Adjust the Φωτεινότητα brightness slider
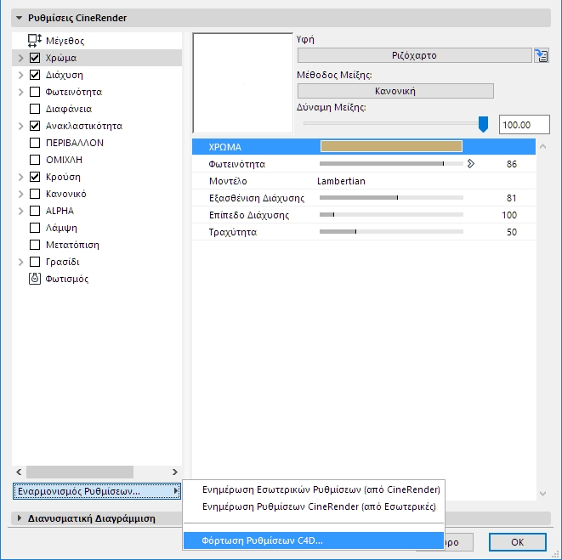This screenshot has width=562, height=560. 391,164
